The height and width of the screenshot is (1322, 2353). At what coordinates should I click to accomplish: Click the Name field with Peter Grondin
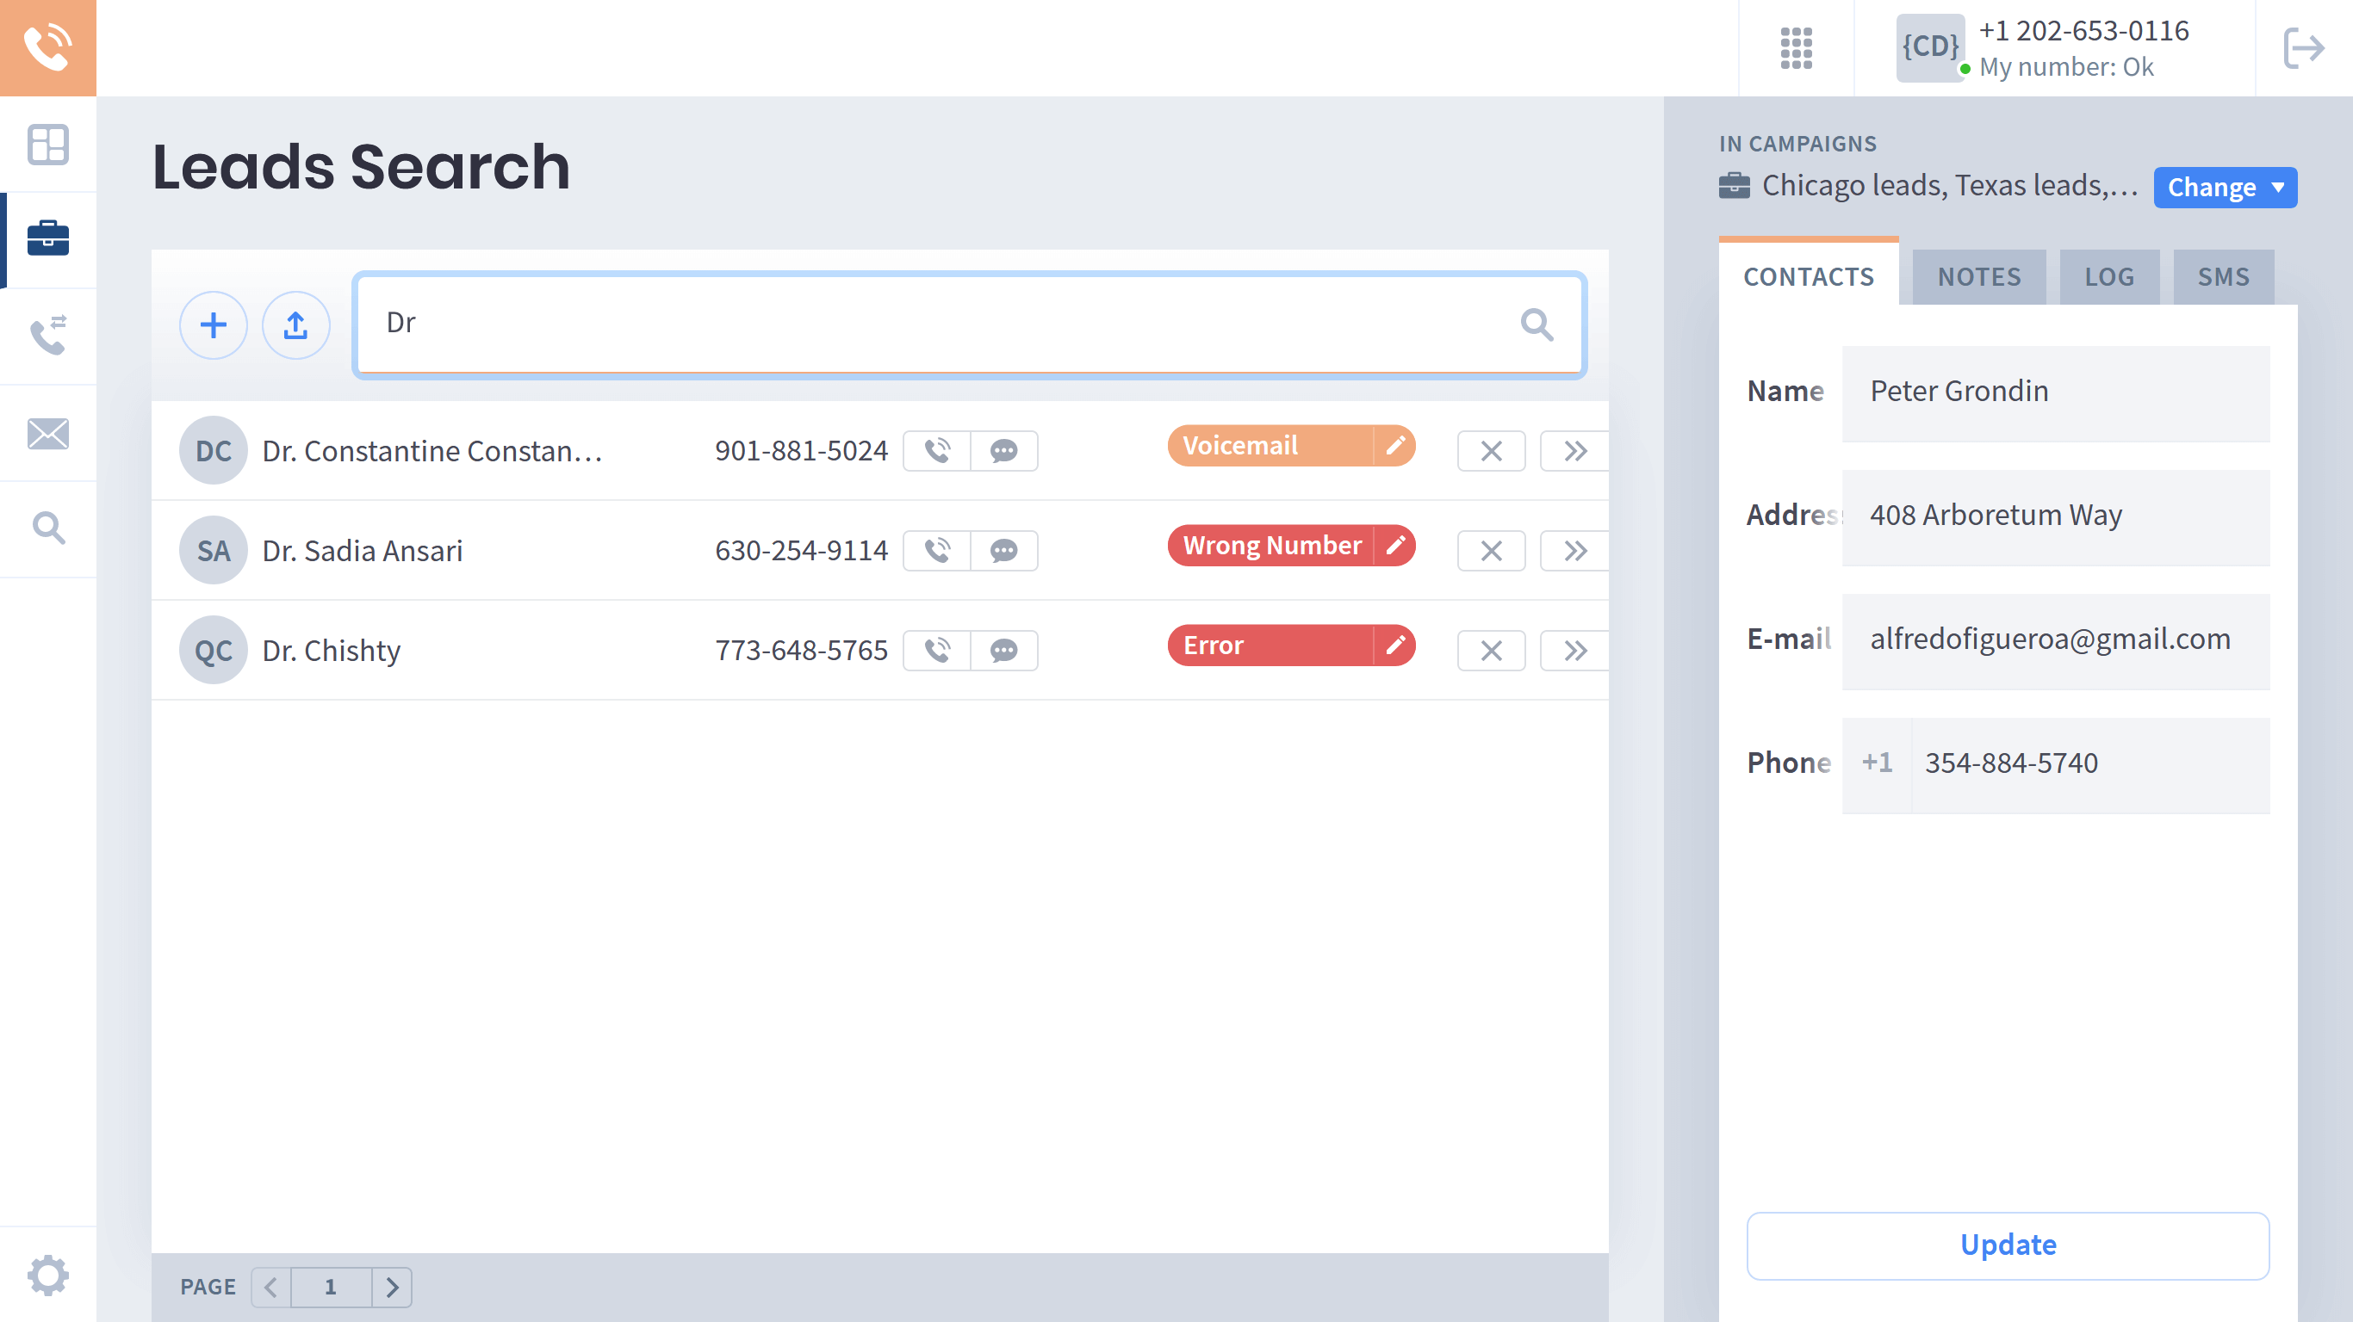point(2055,392)
